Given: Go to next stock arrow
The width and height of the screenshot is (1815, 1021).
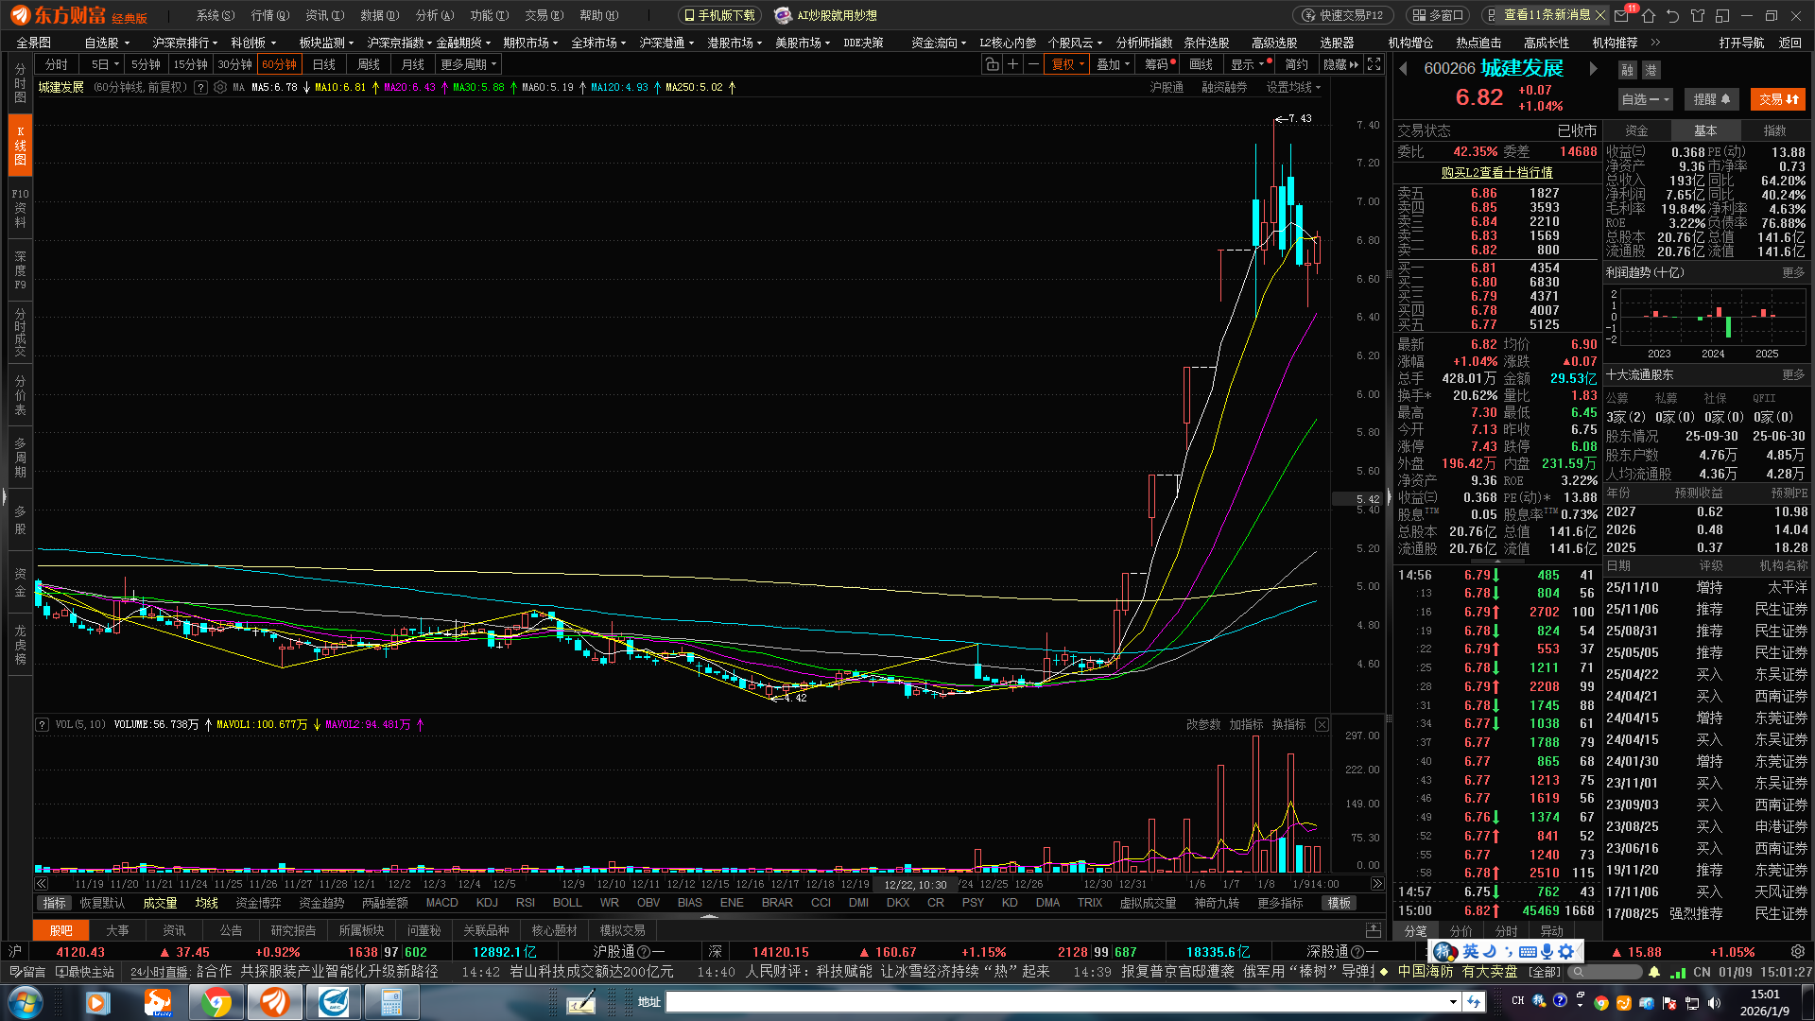Looking at the screenshot, I should pyautogui.click(x=1594, y=69).
